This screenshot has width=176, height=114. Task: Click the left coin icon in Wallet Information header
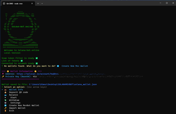click(8, 71)
